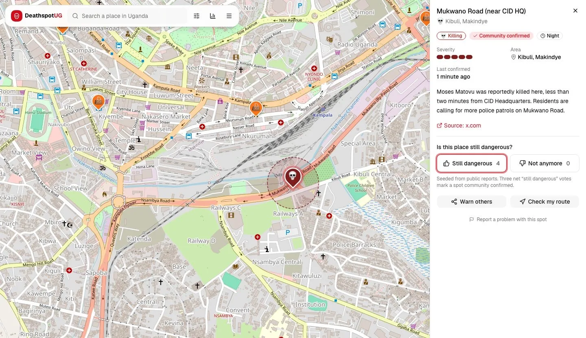Report a problem with this spot
Image resolution: width=586 pixels, height=338 pixels.
(x=508, y=219)
